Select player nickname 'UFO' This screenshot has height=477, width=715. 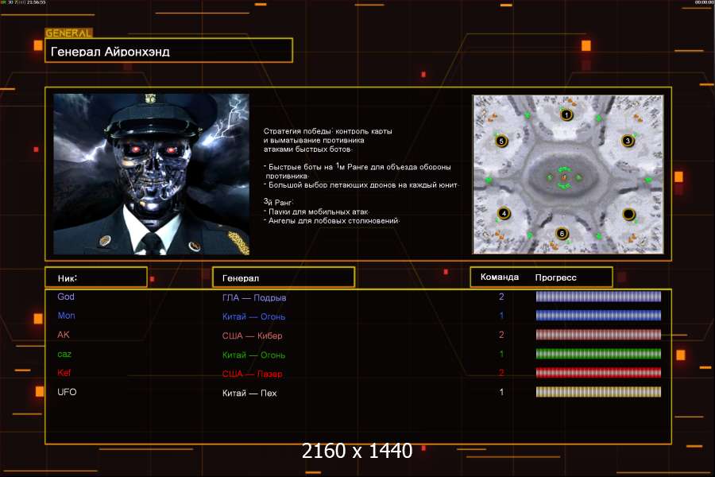pos(67,392)
